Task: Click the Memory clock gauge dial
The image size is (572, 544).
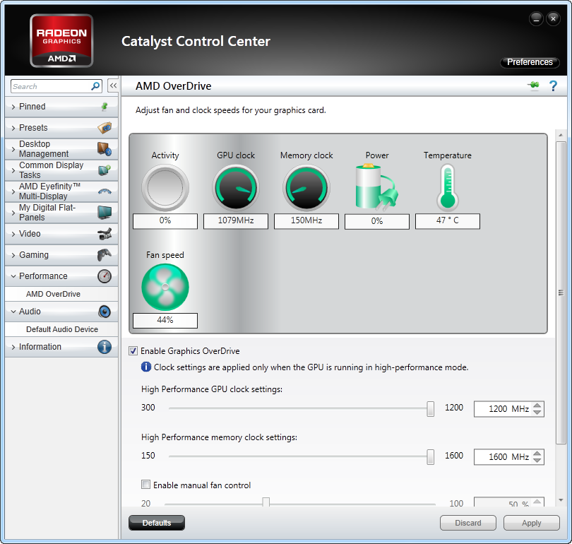Action: [306, 187]
